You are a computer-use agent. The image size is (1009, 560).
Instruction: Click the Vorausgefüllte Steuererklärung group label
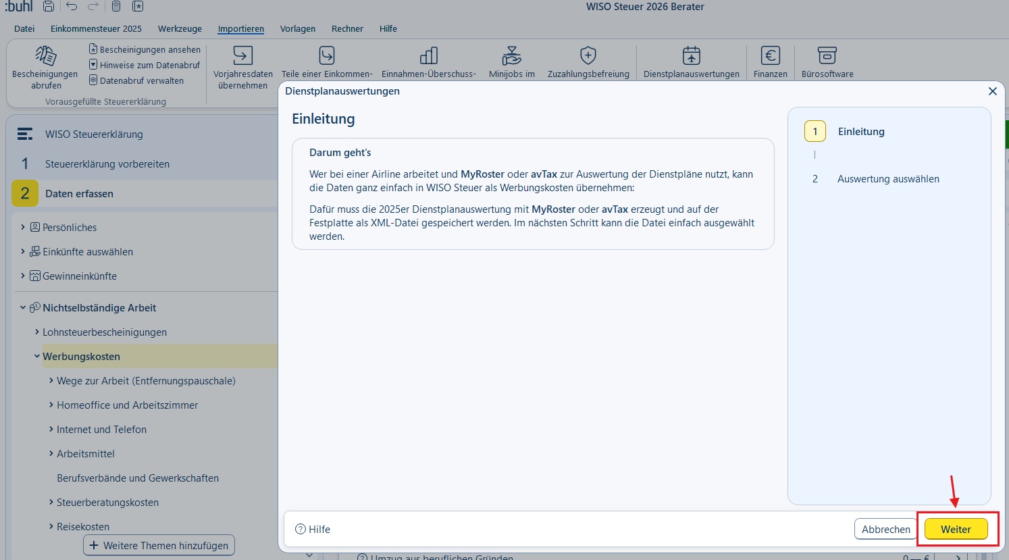(105, 101)
